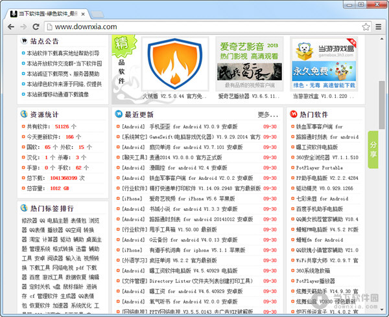Click the 站点公告 header icon
Viewport: 389px width, 317px height.
point(24,41)
